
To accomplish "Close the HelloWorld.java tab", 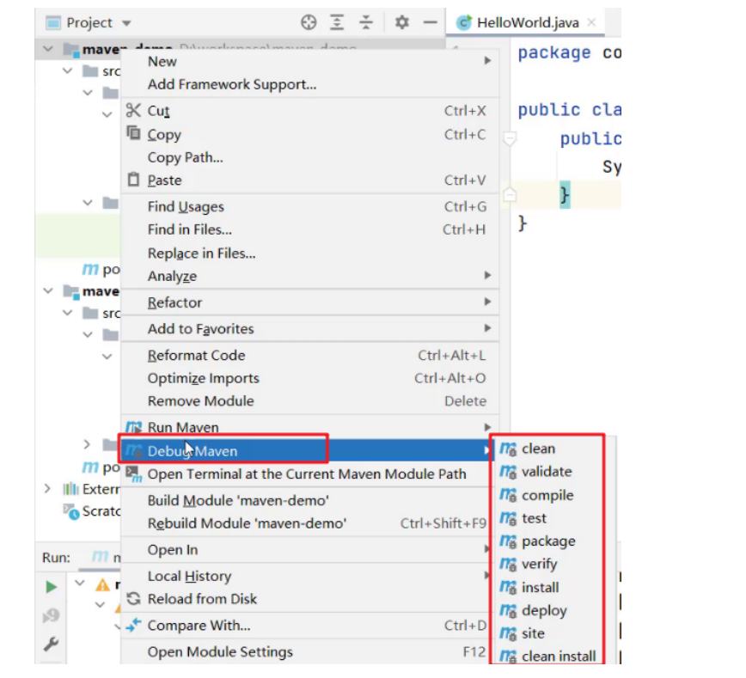I will (591, 21).
